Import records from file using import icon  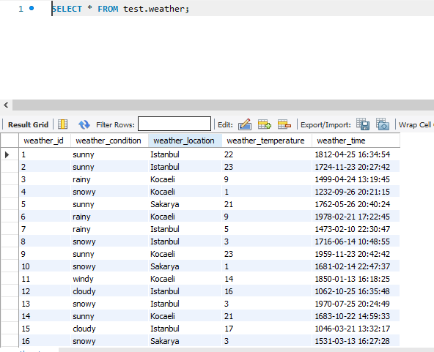(x=383, y=124)
